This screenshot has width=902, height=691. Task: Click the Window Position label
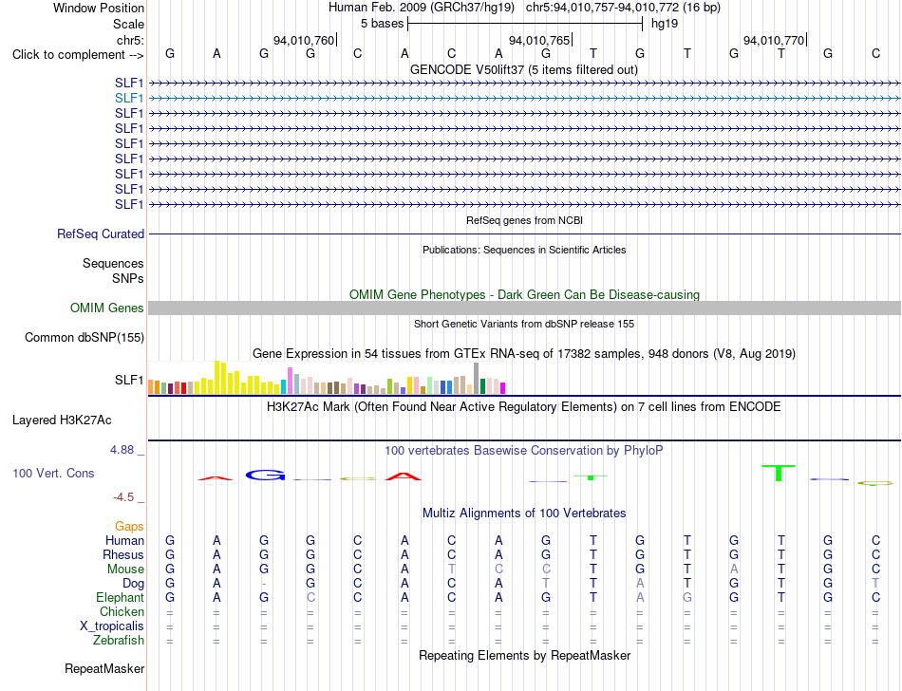point(99,8)
